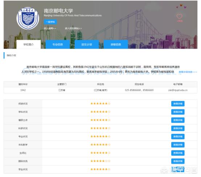Open the 进入官网>> link

50,28
